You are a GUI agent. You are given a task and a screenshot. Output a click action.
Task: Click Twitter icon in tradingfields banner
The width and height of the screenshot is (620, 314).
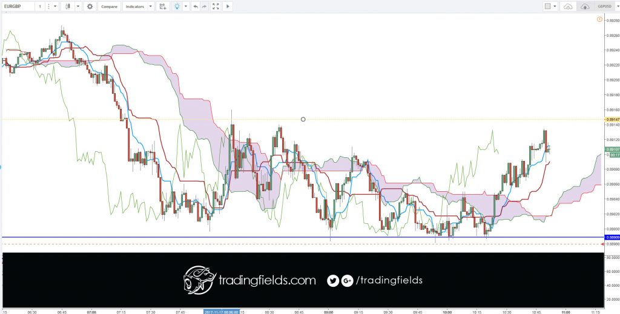point(333,281)
